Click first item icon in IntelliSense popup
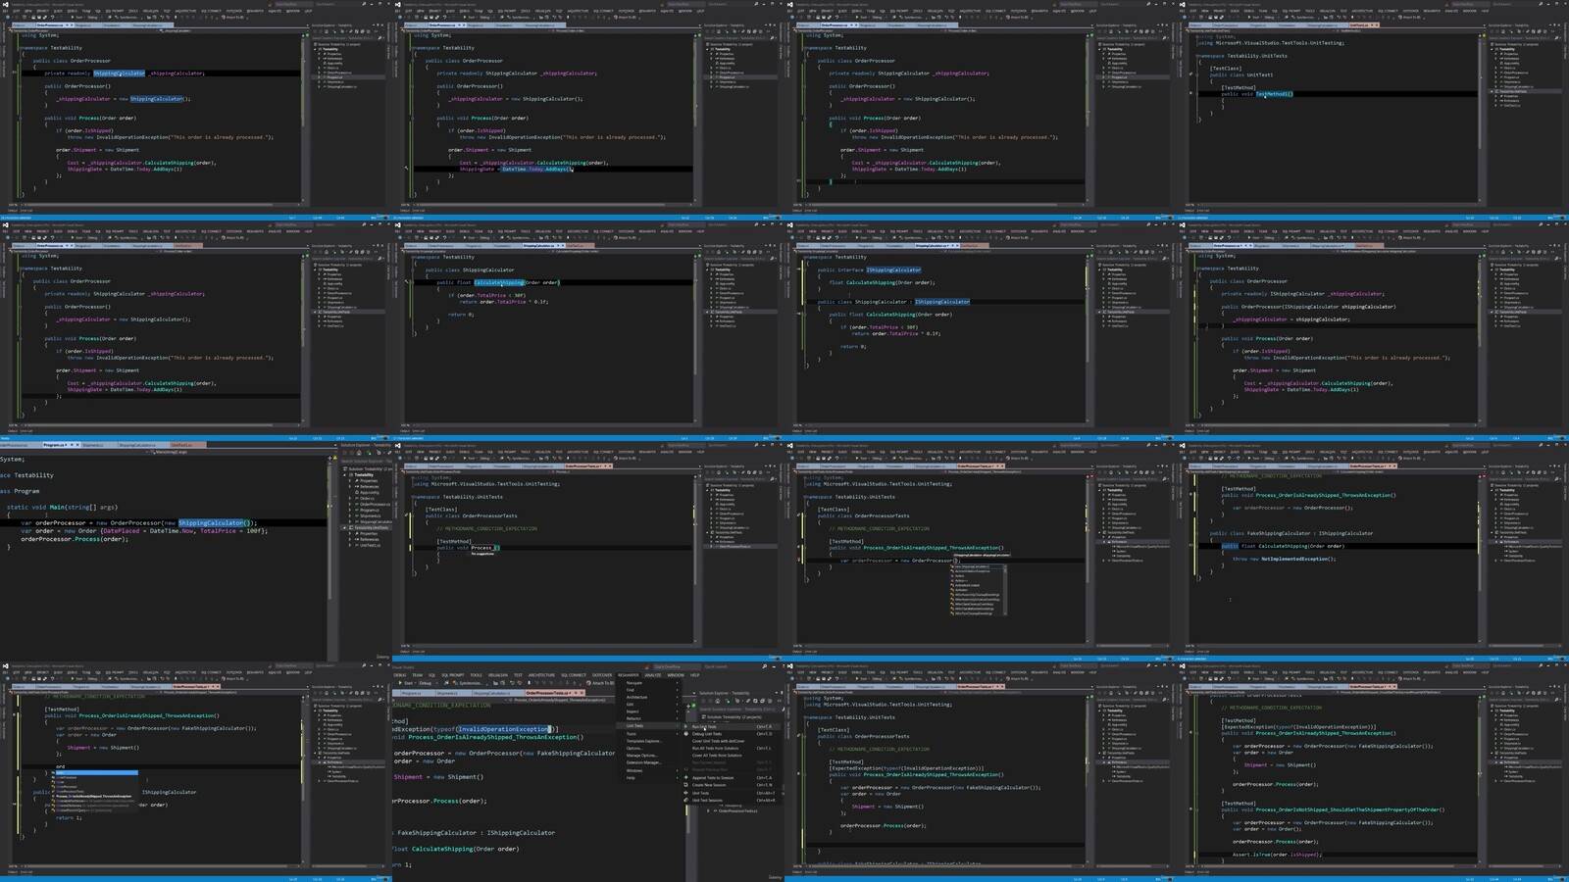1569x882 pixels. pos(952,566)
